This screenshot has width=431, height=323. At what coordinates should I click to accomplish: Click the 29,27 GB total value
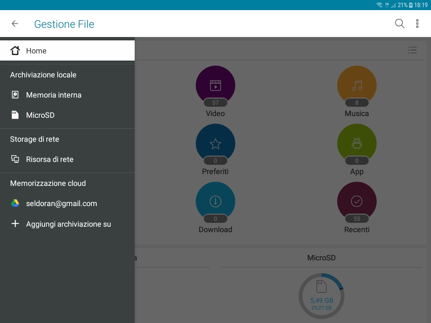[322, 308]
